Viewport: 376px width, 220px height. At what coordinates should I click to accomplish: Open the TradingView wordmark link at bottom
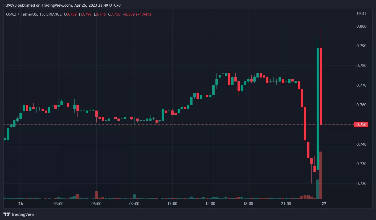click(x=23, y=214)
